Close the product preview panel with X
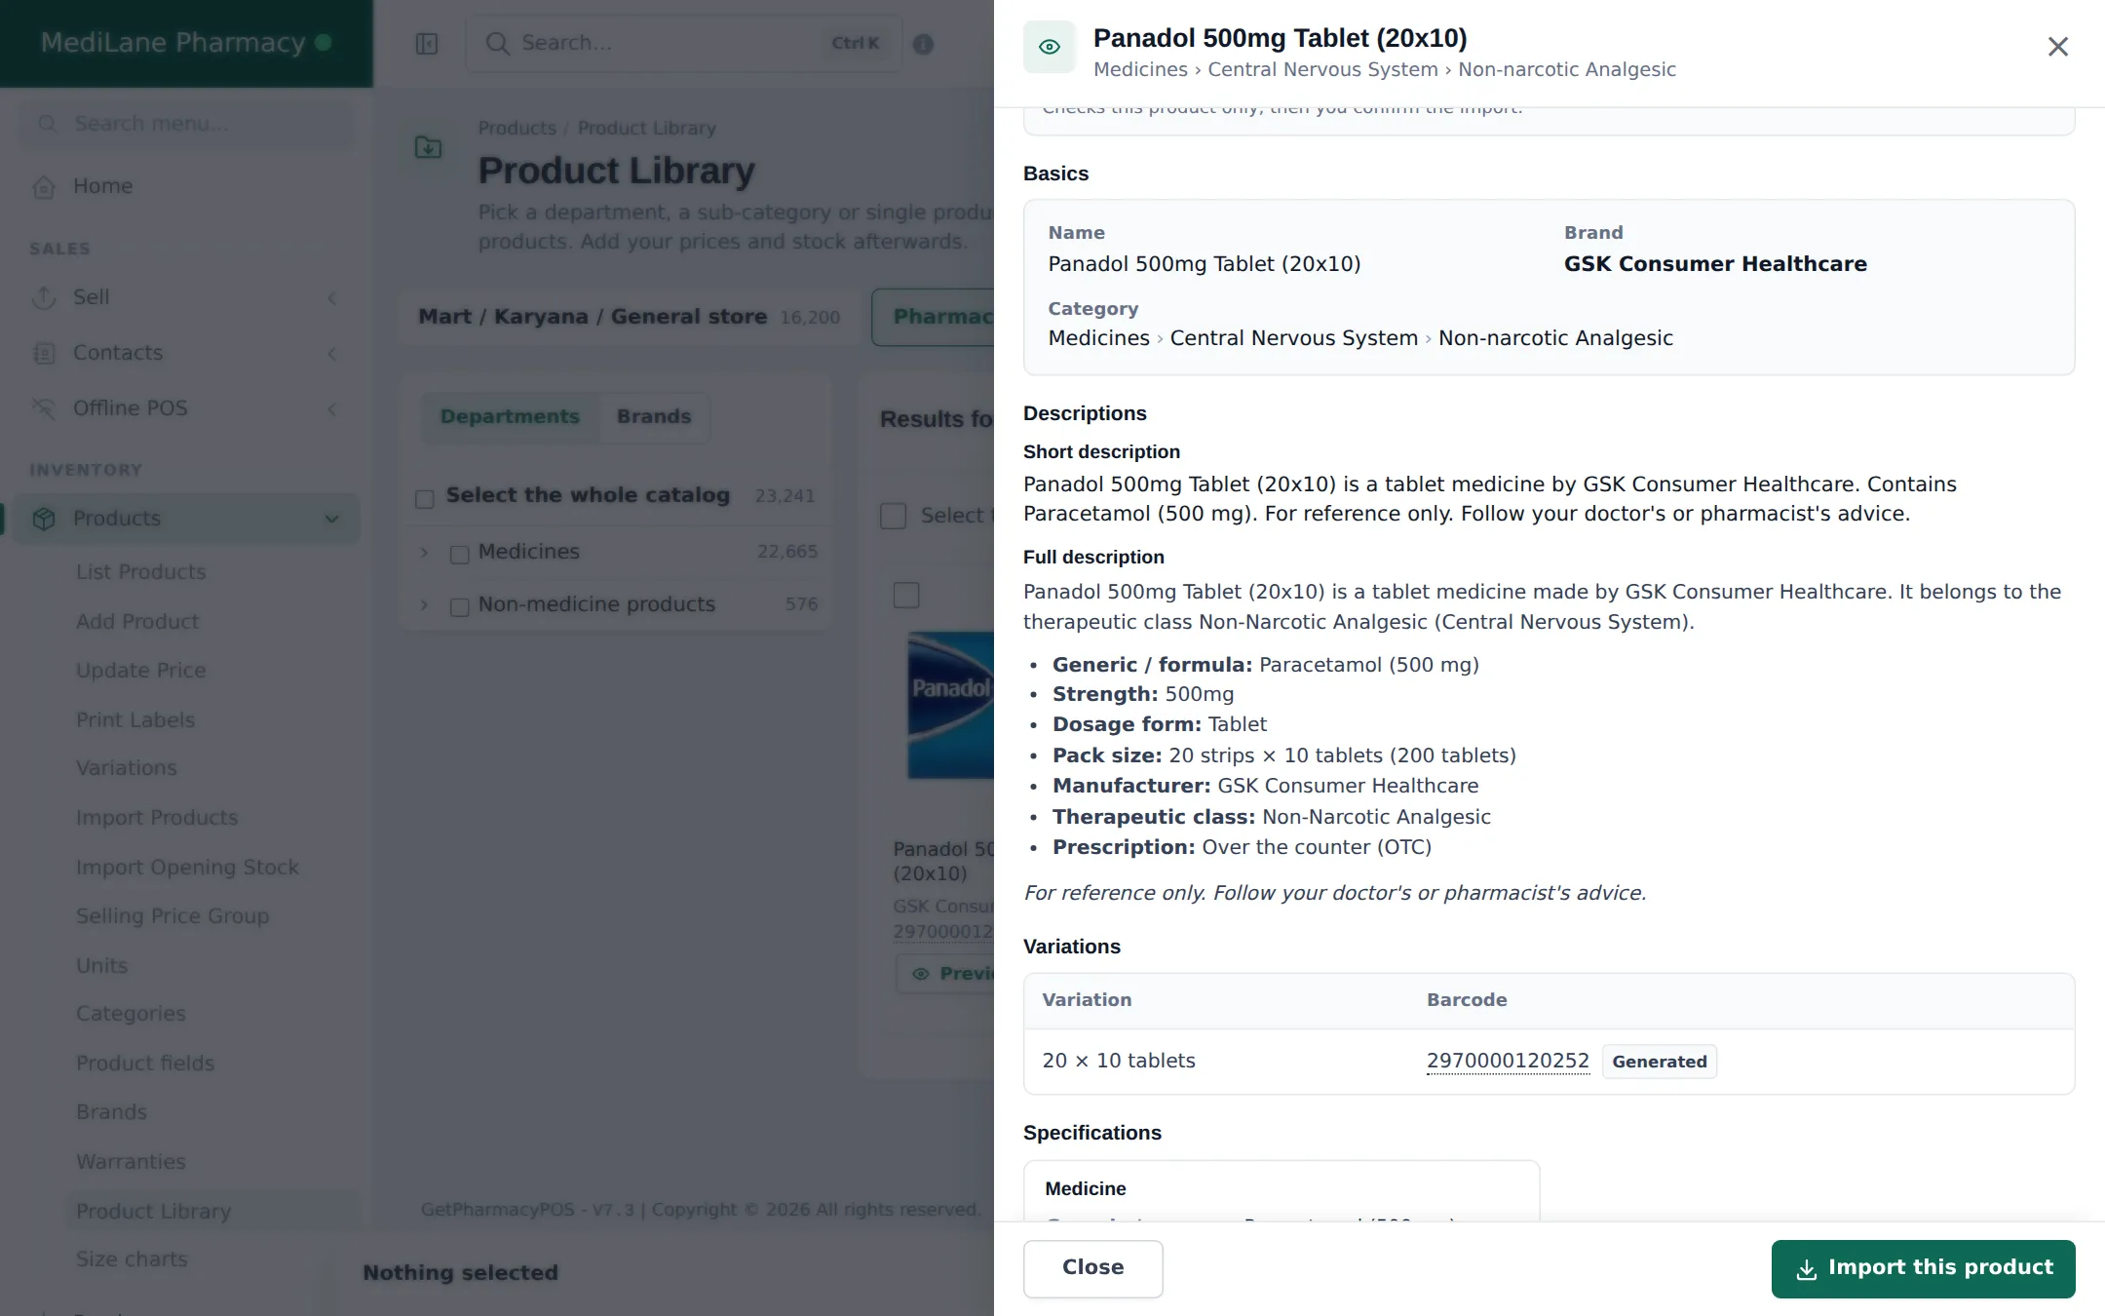This screenshot has height=1316, width=2105. click(x=2057, y=47)
